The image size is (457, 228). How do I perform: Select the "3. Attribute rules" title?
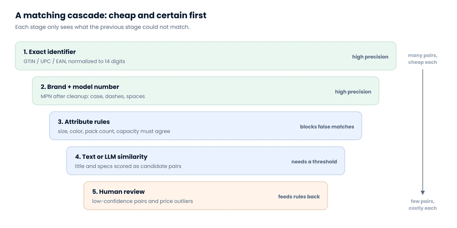click(84, 122)
